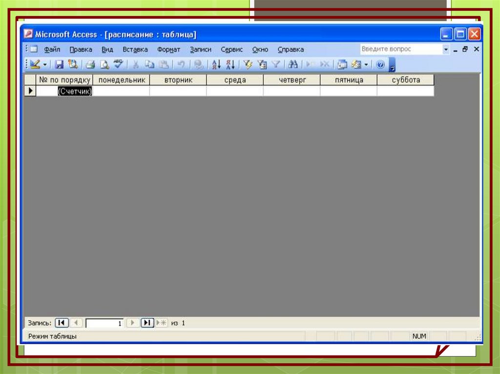
Task: Click the Access icon in the title bar
Action: pyautogui.click(x=28, y=34)
